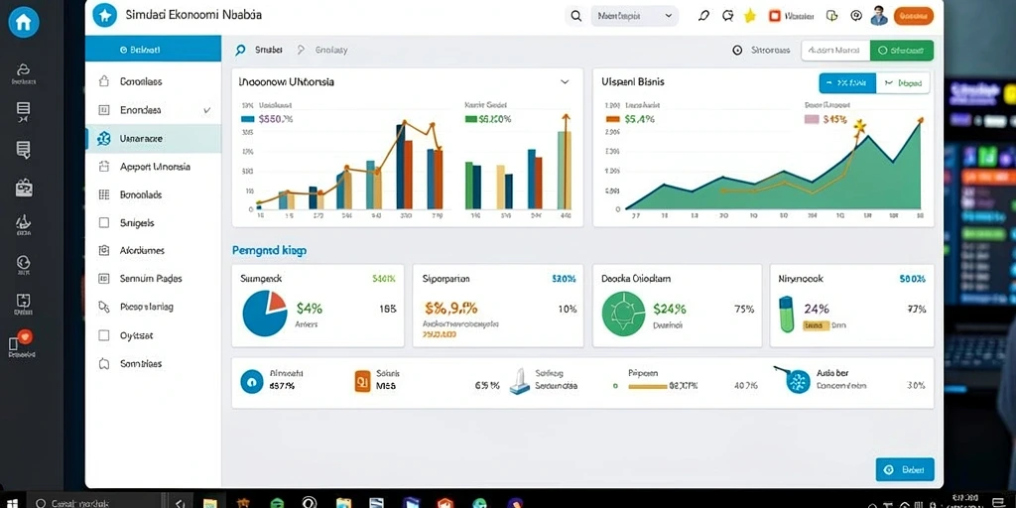This screenshot has height=508, width=1016.
Task: Select the blue toggle option in Uispeni Bisnis panel
Action: pos(847,83)
